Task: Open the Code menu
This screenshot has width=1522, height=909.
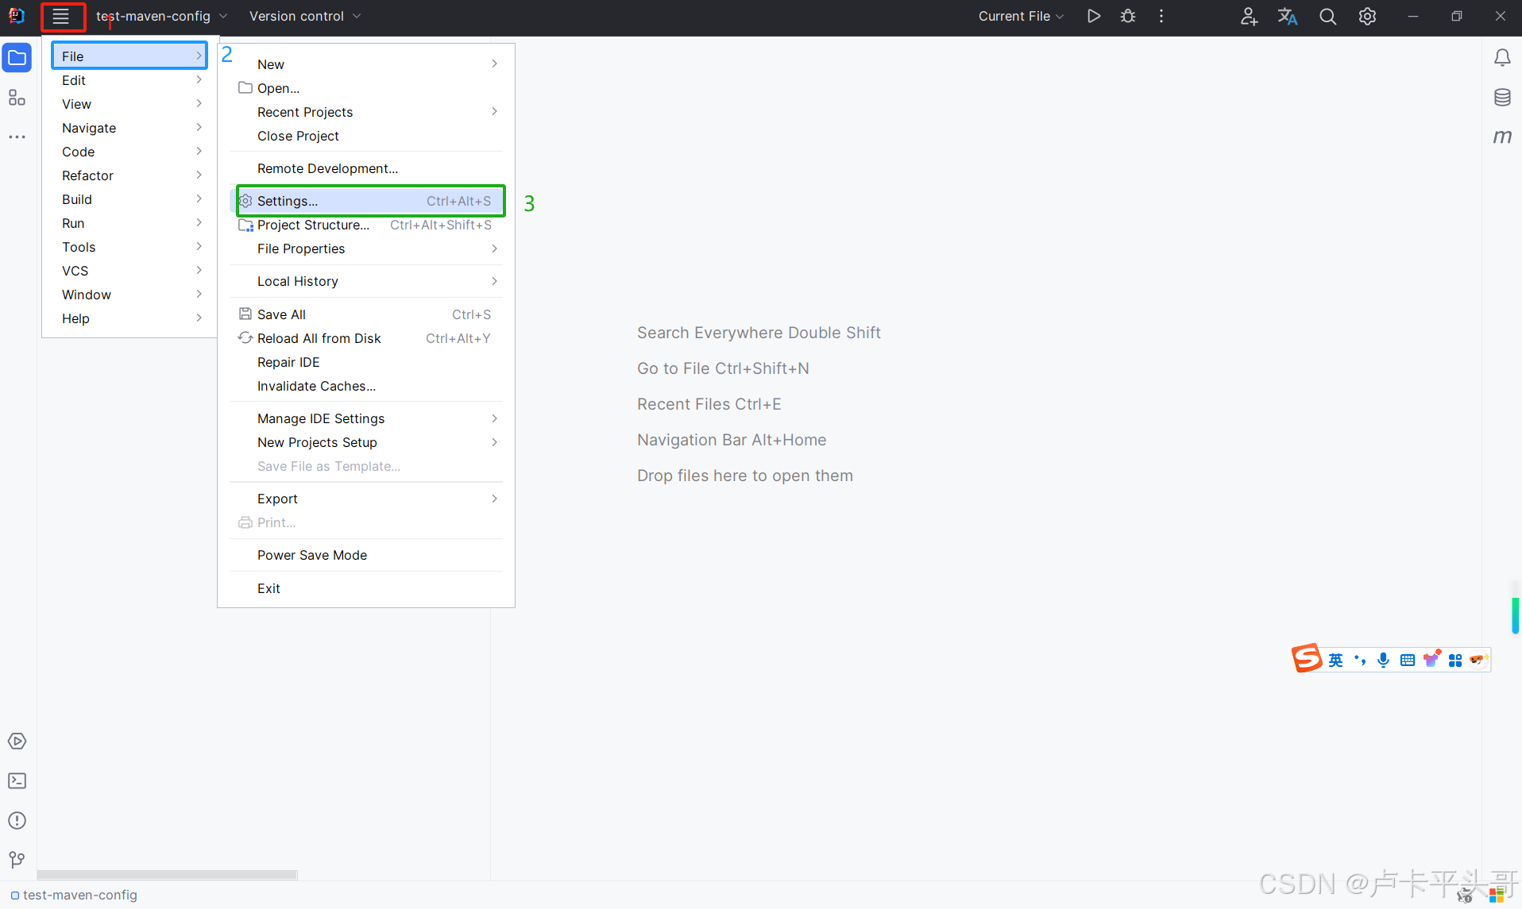Action: point(129,152)
